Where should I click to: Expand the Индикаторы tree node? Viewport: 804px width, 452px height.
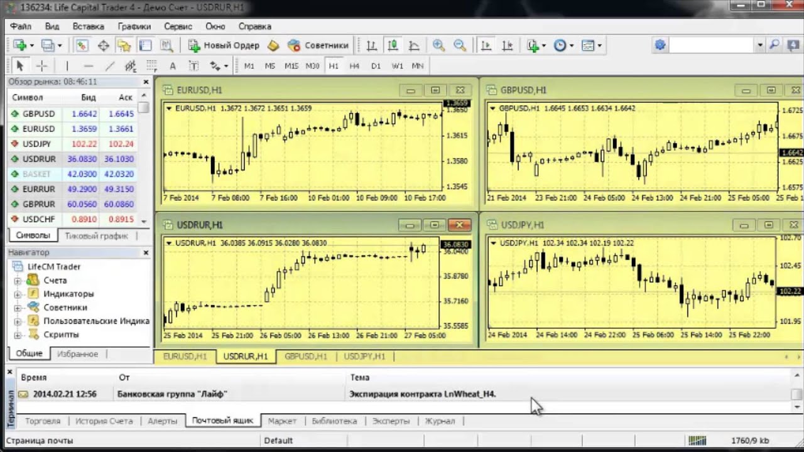point(18,294)
